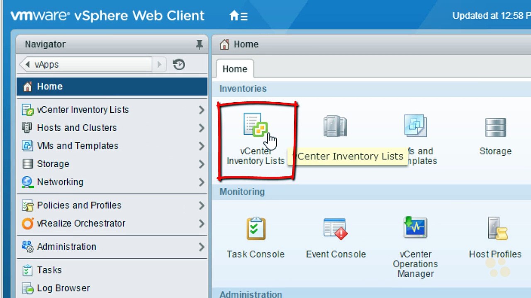Open VMs and Templates icon in Inventories
Image resolution: width=531 pixels, height=298 pixels.
(416, 126)
